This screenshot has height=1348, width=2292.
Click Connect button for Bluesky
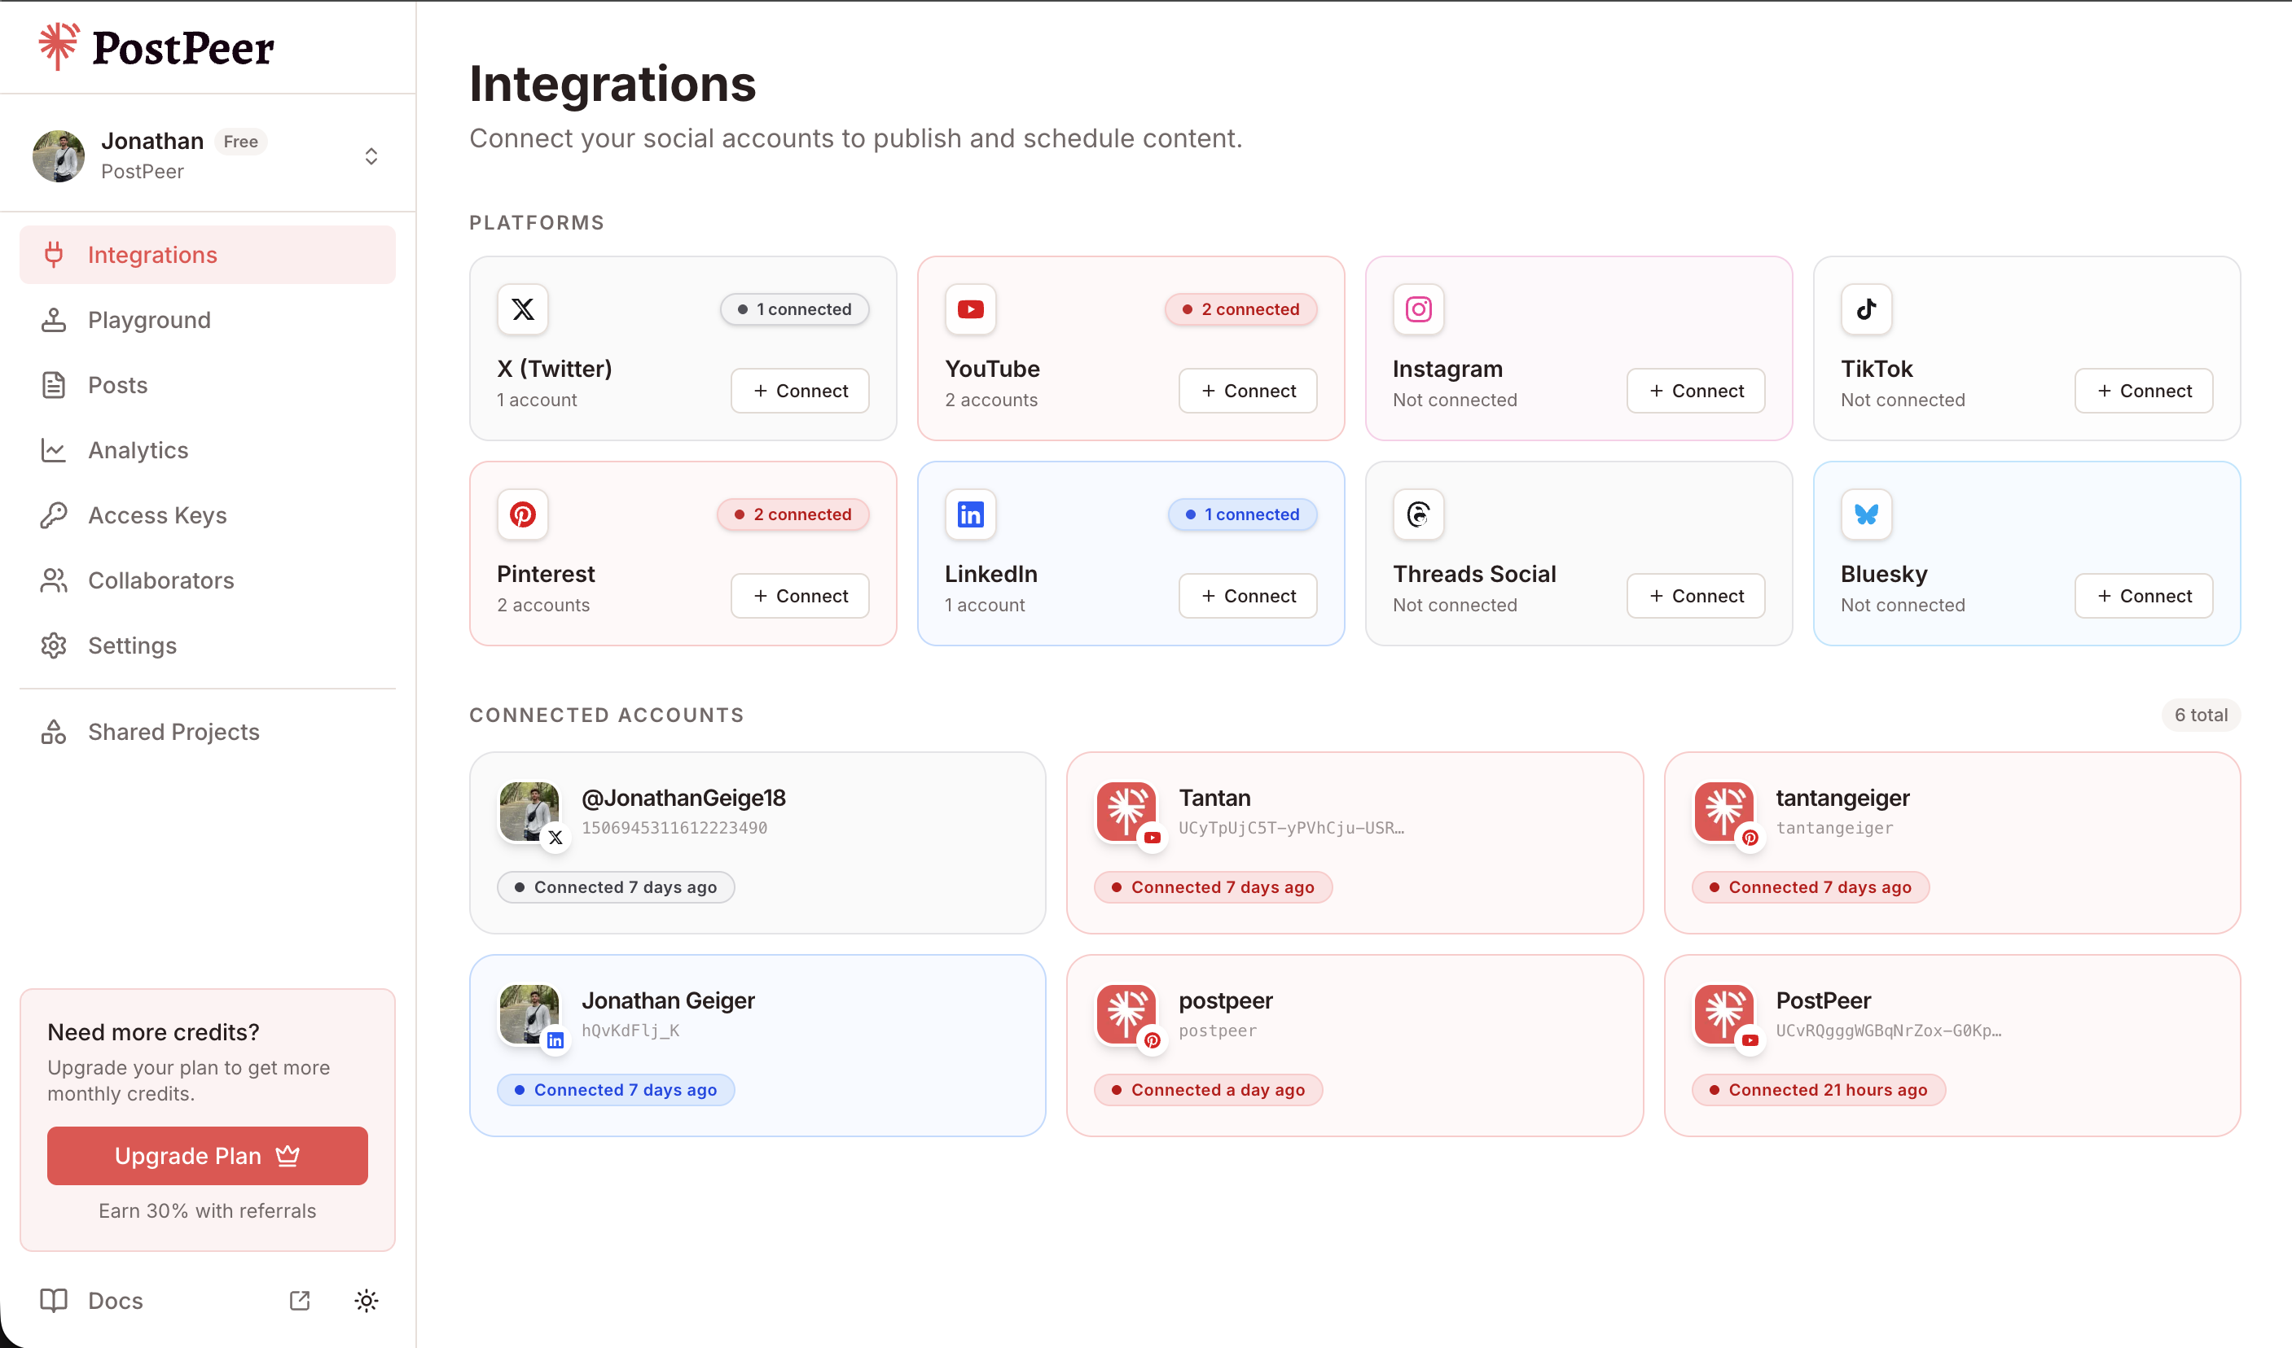coord(2143,597)
